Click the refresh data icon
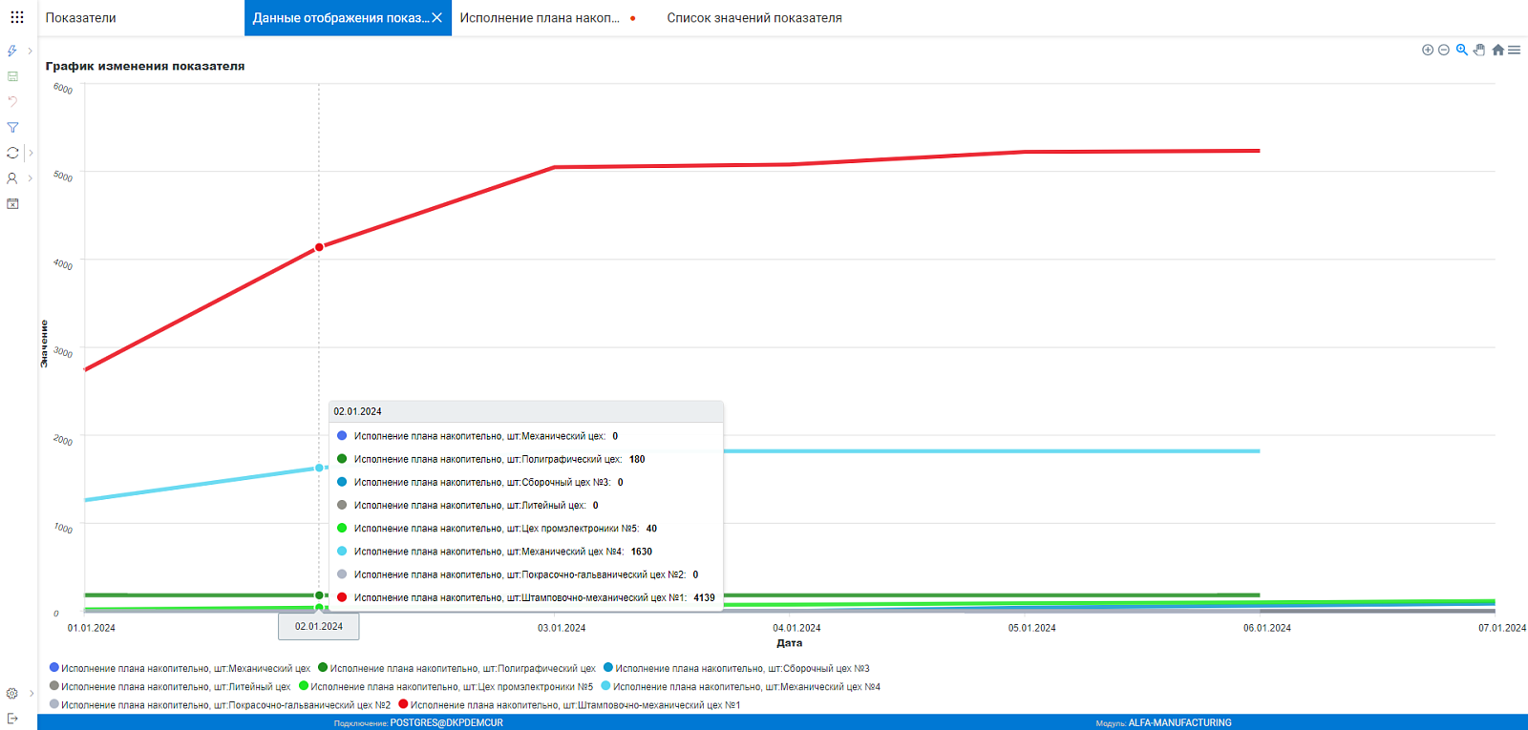The height and width of the screenshot is (730, 1528). pyautogui.click(x=12, y=153)
